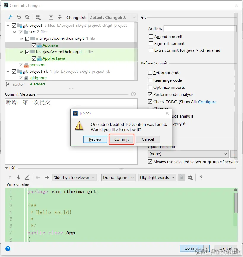Open Diff settings gear icon
The height and width of the screenshot is (257, 243).
(x=190, y=178)
